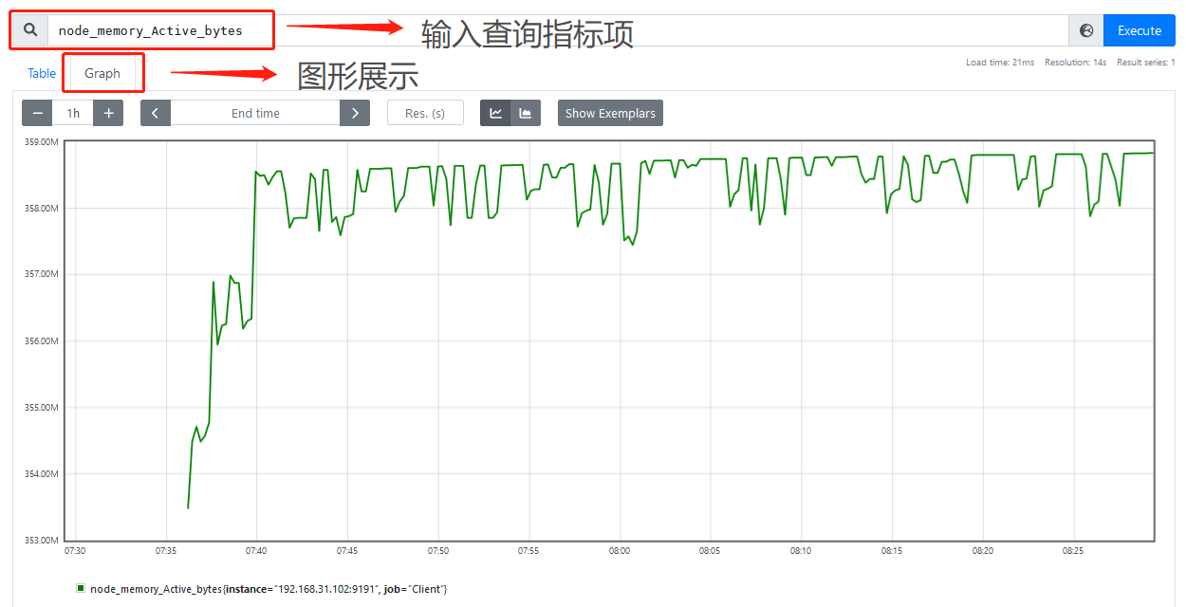Go to next end time arrow

point(354,113)
